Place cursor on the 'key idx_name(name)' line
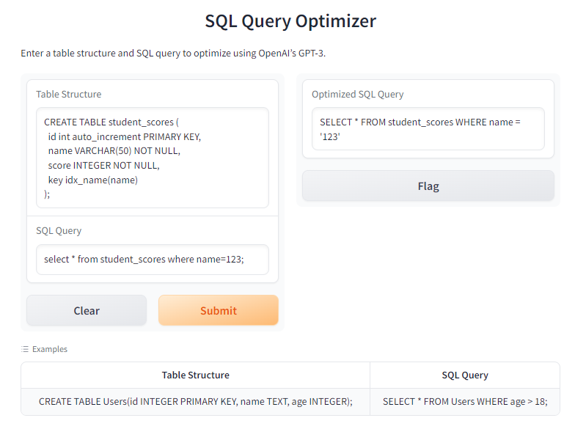The image size is (575, 429). click(x=93, y=180)
